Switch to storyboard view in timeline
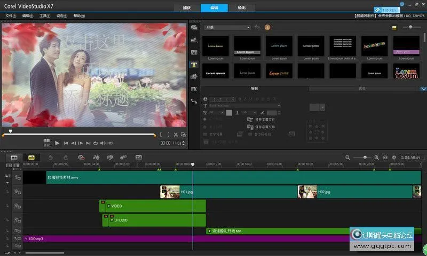The height and width of the screenshot is (256, 427). click(x=14, y=158)
